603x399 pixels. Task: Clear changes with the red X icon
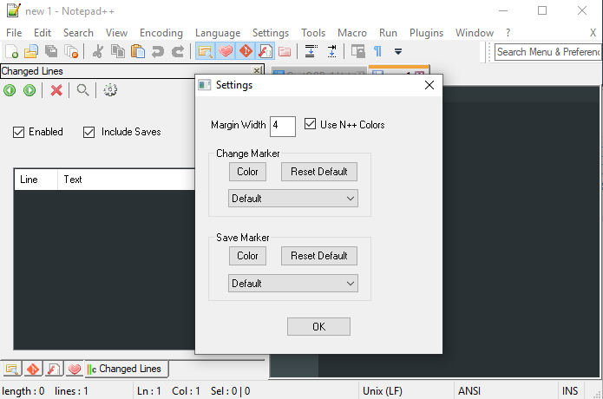tap(56, 90)
